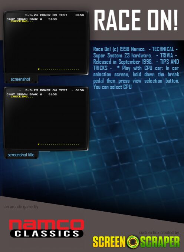The height and width of the screenshot is (252, 184).
Task: Click "Released in September 1998" text line
Action: (123, 62)
